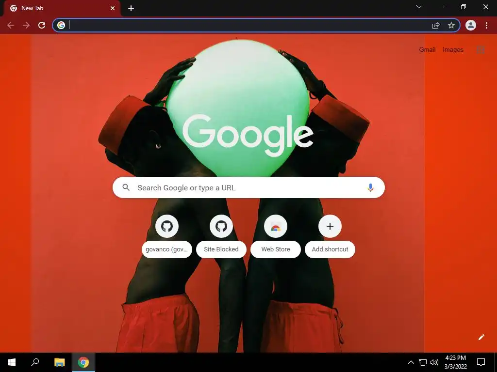
Task: Click the Add shortcut plus icon
Action: coord(330,226)
